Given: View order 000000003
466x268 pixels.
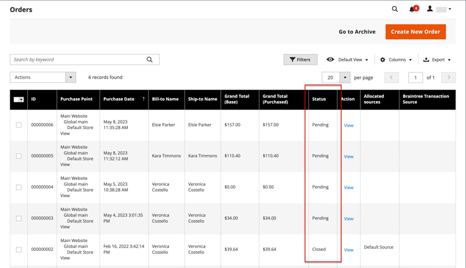Looking at the screenshot, I should 349,219.
